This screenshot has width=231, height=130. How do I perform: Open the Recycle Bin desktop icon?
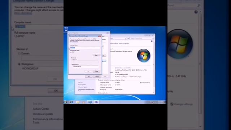coord(66,29)
